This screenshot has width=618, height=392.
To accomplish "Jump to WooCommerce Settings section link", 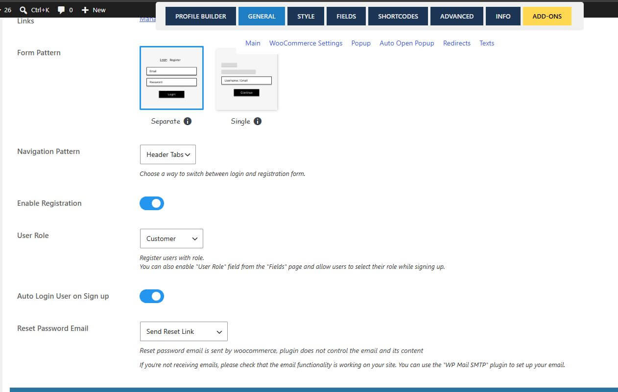I will point(306,43).
